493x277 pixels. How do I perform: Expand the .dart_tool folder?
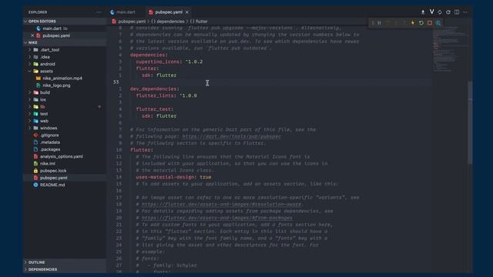pos(49,49)
